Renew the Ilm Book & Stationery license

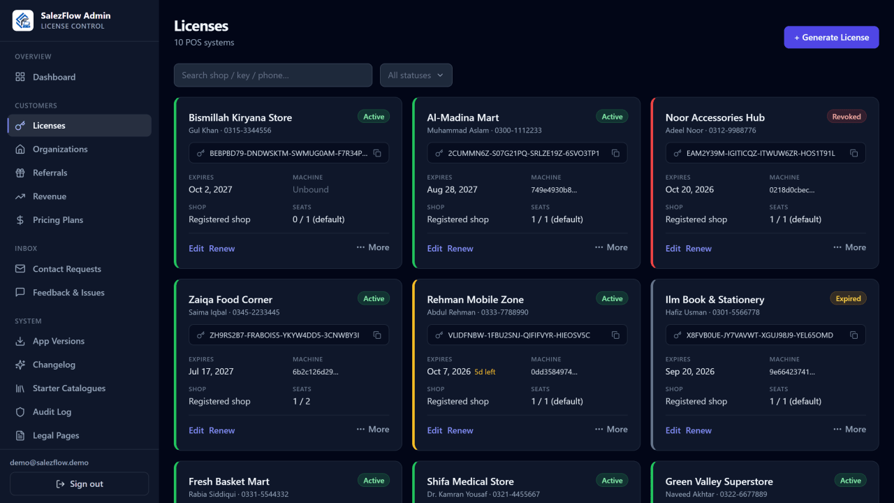pos(698,431)
